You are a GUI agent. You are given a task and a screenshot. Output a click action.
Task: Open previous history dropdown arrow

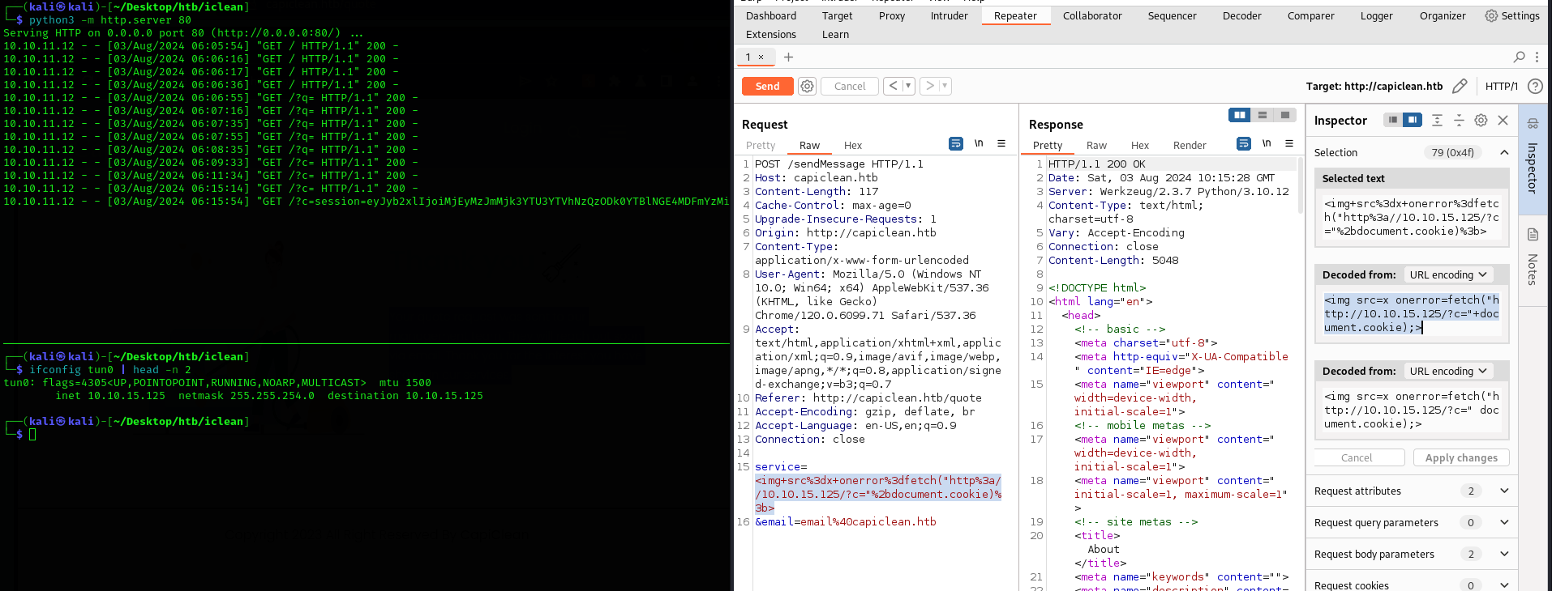click(908, 86)
